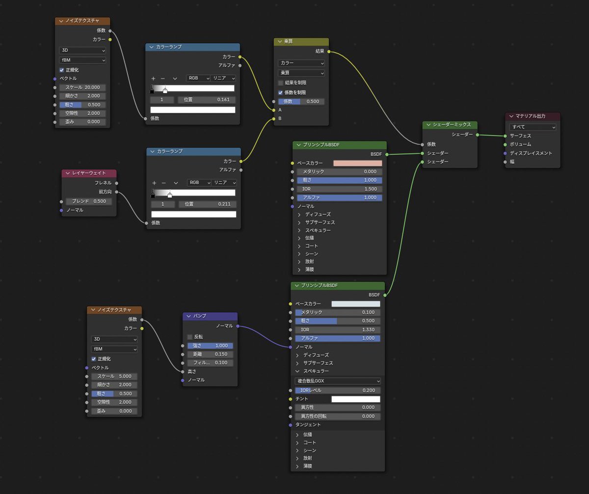Click 結果 output socket of 乗算 node

point(328,51)
